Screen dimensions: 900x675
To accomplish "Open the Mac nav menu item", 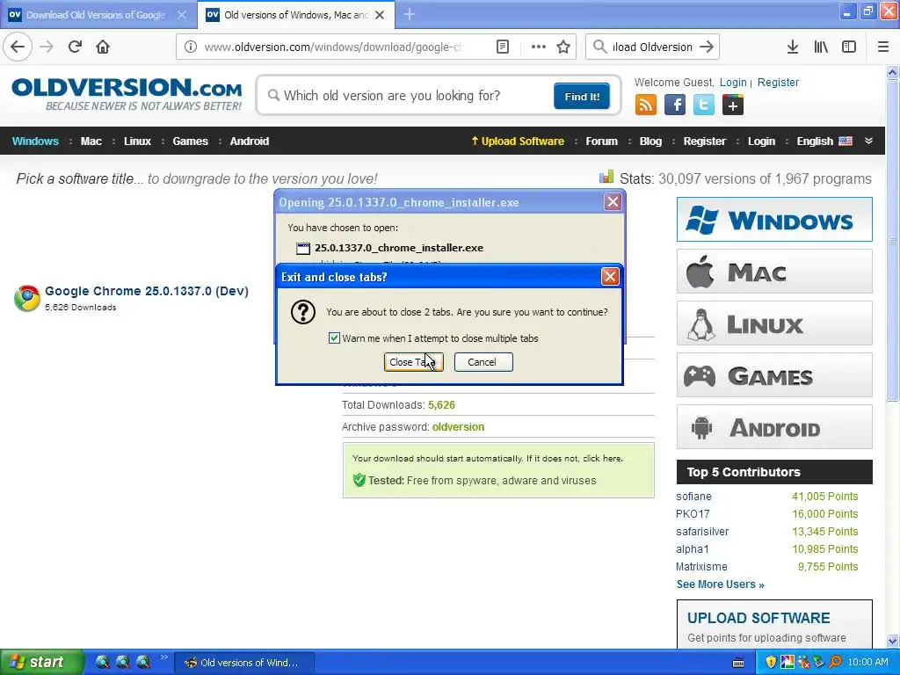I will [91, 142].
